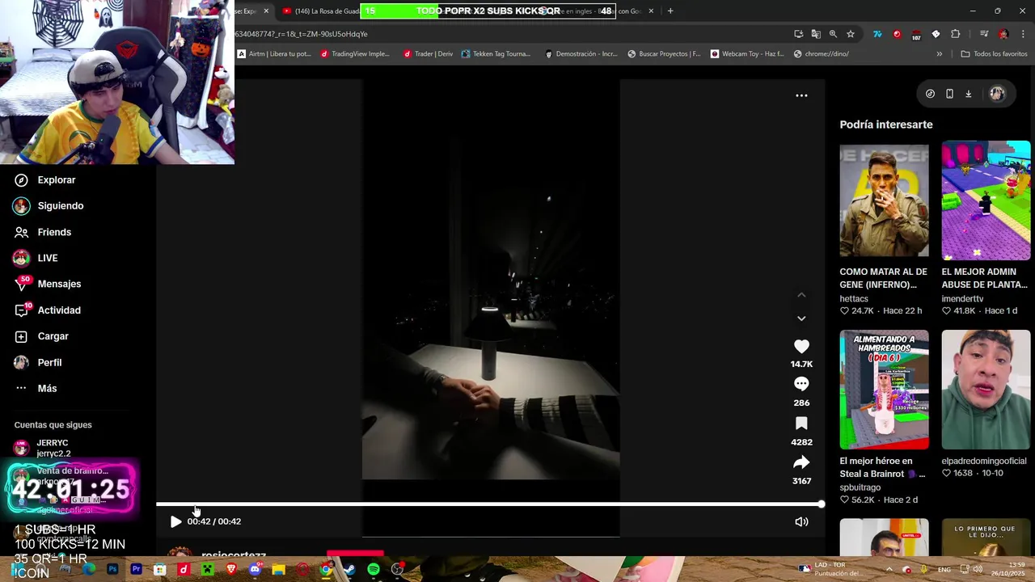Viewport: 1035px width, 582px height.
Task: Open the Tekken Tag Tournament bookmark
Action: click(x=496, y=54)
